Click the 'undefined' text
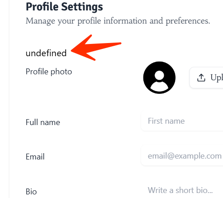223x198 pixels. [x=46, y=53]
